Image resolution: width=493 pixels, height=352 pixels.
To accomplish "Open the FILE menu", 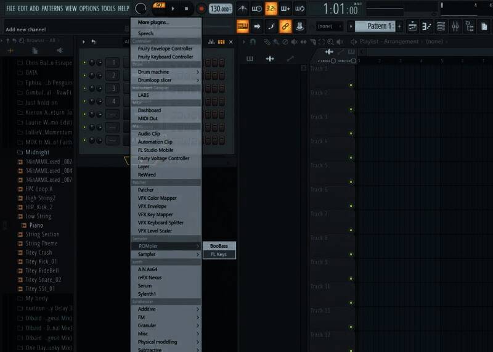I will [10, 9].
